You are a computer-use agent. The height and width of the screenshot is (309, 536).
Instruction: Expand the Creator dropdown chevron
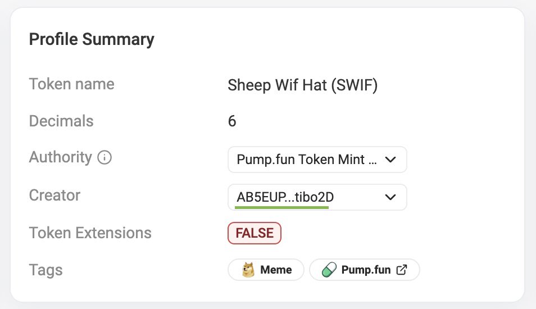[x=390, y=197]
